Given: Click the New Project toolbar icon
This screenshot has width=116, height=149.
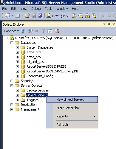Looking at the screenshot, I should (x=7, y=15).
